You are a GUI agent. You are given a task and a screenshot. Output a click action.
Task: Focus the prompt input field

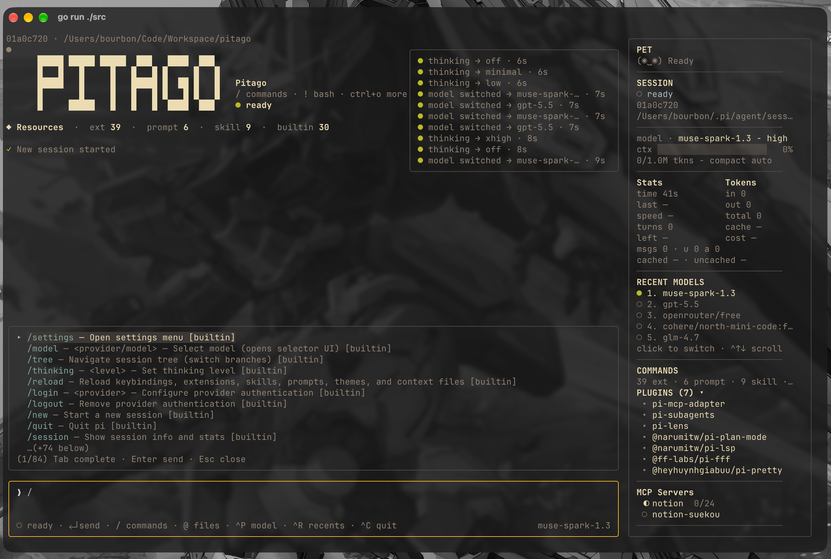click(x=313, y=492)
